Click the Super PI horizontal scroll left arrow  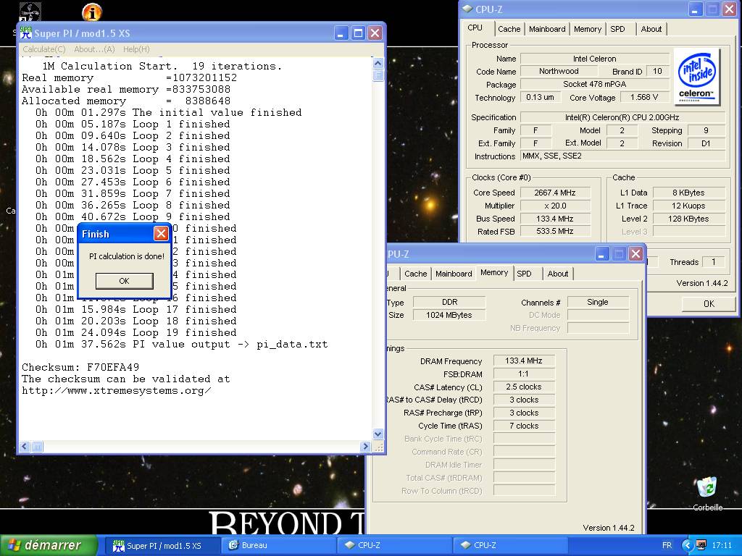click(x=25, y=446)
